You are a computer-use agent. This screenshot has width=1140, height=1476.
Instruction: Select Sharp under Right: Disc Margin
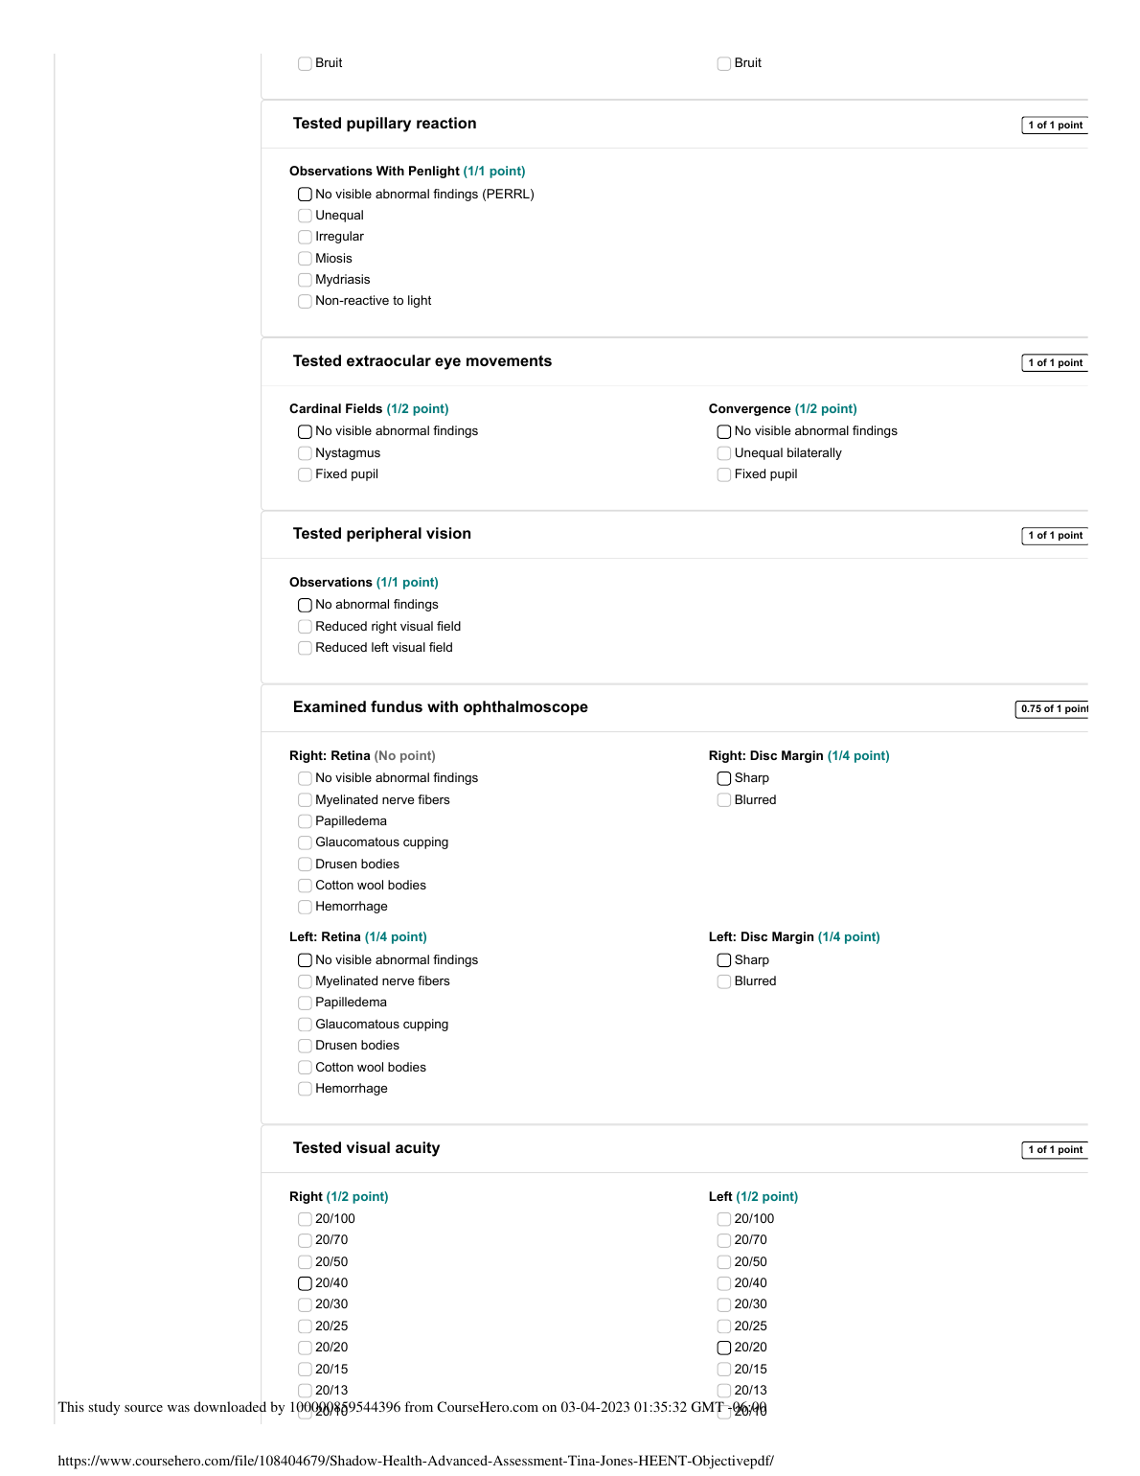pyautogui.click(x=724, y=778)
